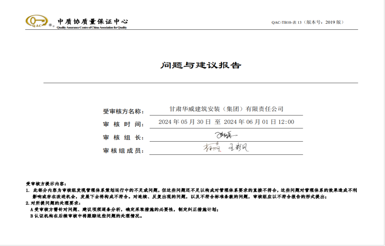
Task: Click the 受审核方名称 label
Action: (x=123, y=112)
